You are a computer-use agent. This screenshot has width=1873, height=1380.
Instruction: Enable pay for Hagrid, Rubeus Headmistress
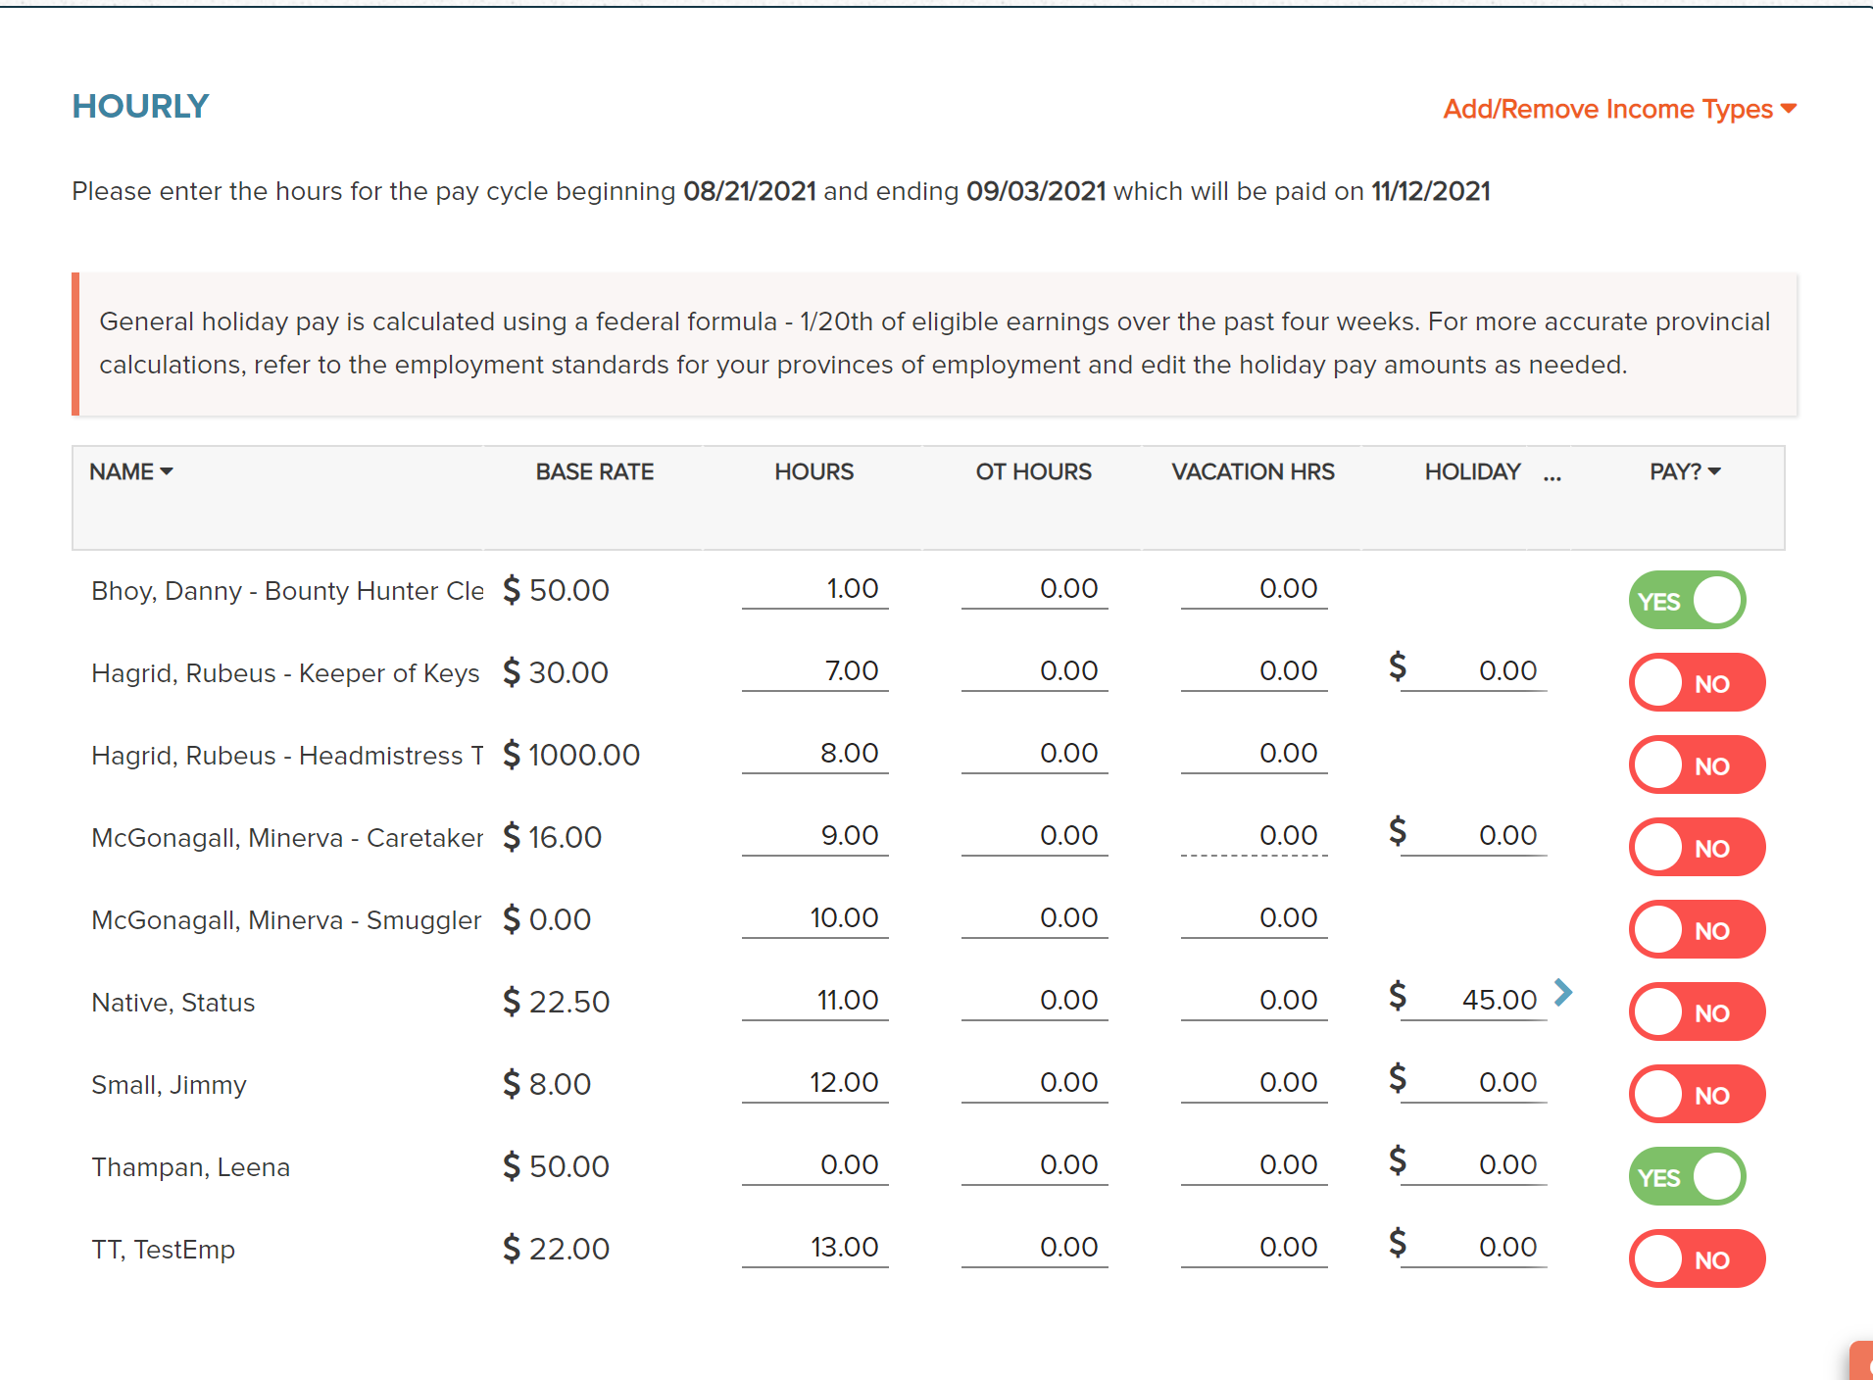coord(1697,764)
